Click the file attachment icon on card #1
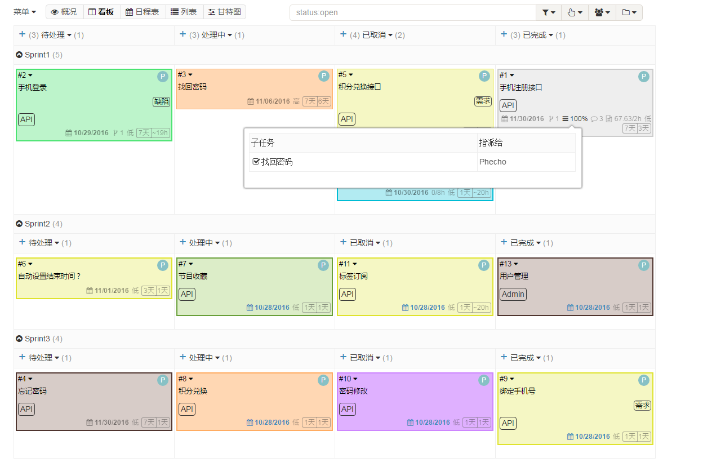 pyautogui.click(x=608, y=119)
